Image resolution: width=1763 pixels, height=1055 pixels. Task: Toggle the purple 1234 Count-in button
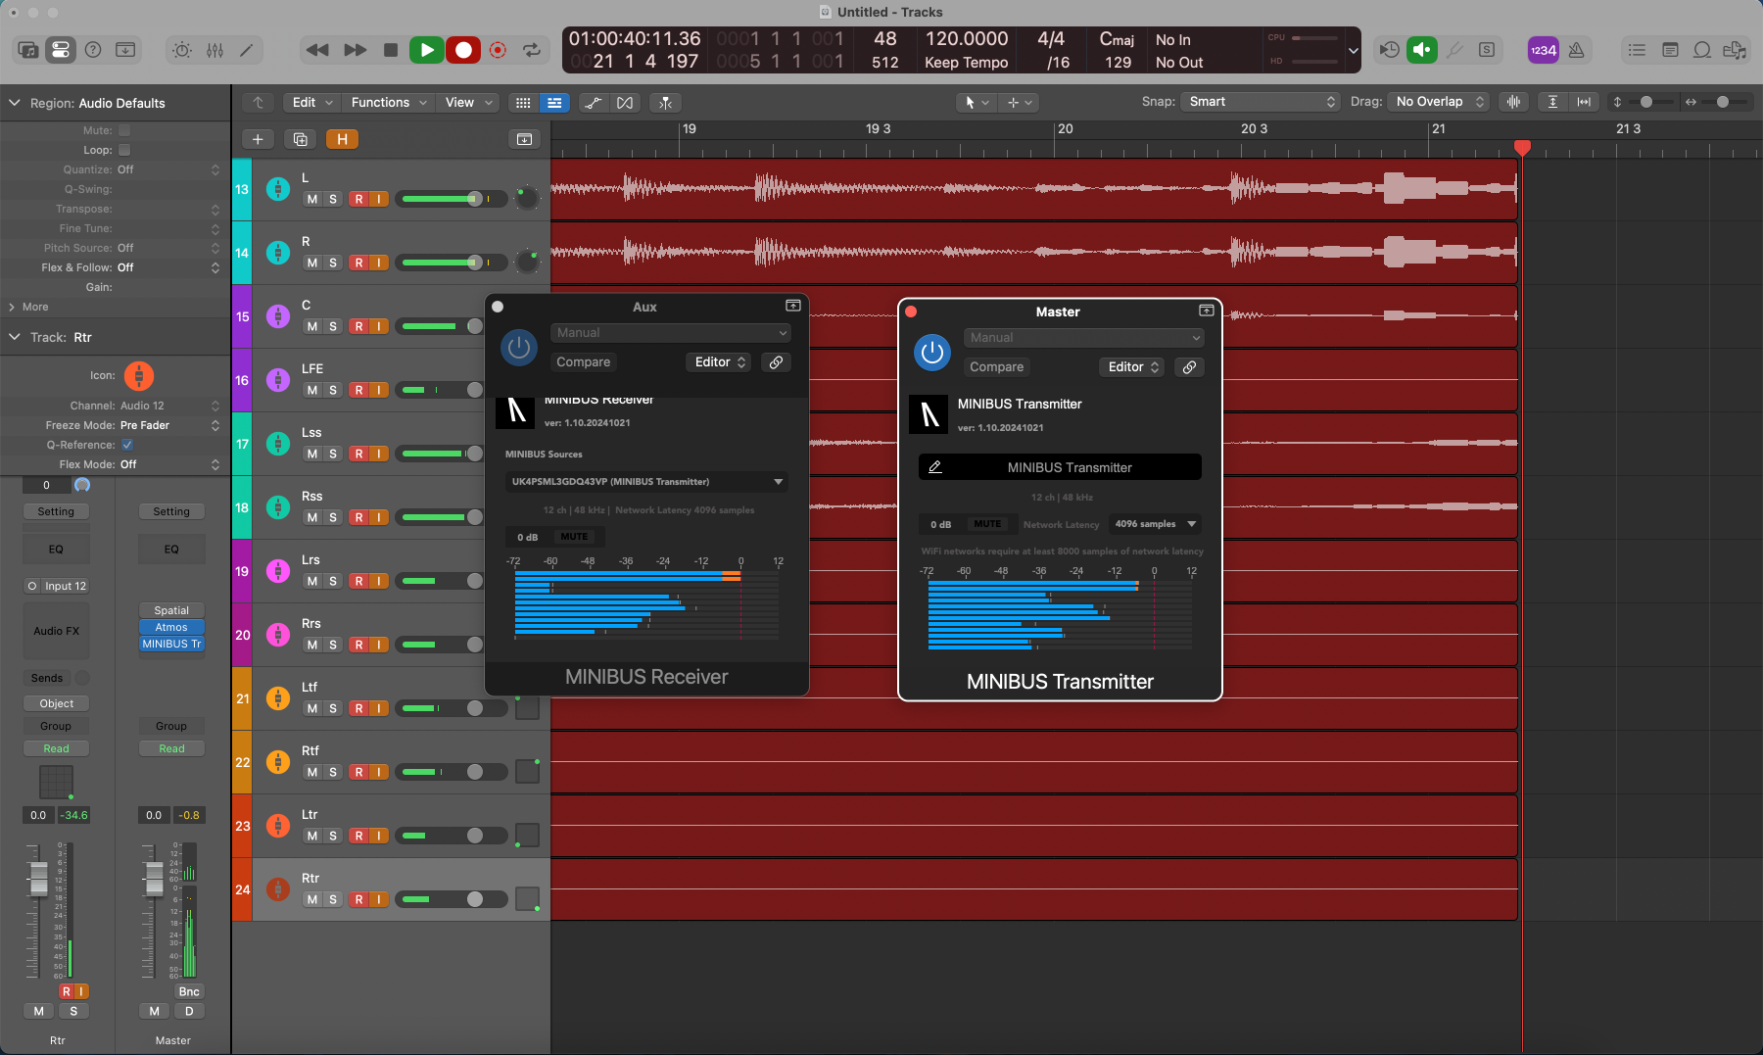[1544, 50]
